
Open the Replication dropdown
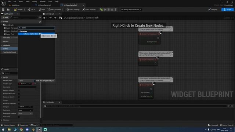coord(25,110)
